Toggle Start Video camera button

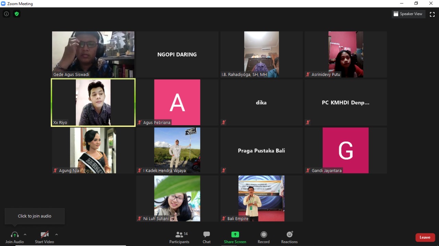(45, 237)
